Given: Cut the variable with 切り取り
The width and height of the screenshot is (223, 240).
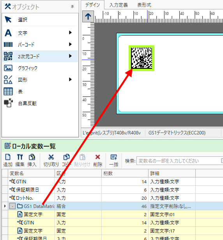Looking at the screenshot, I should 51,160.
